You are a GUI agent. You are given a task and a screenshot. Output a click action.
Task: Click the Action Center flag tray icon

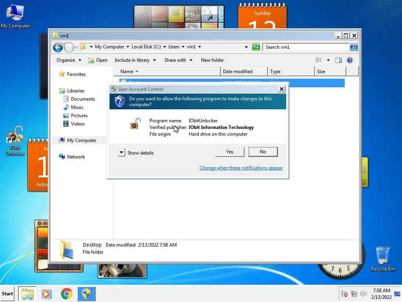click(344, 293)
